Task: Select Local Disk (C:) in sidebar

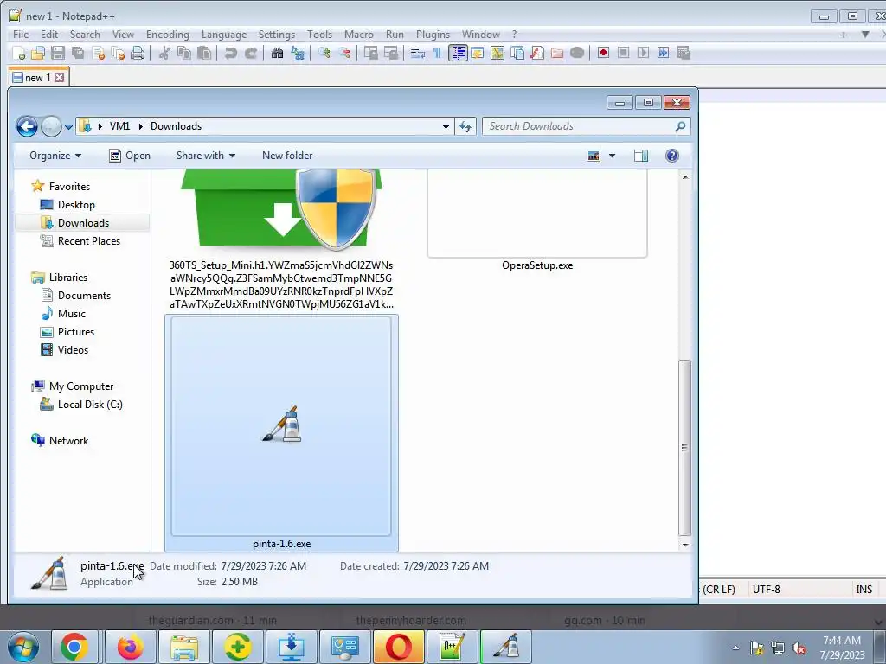Action: [x=90, y=405]
